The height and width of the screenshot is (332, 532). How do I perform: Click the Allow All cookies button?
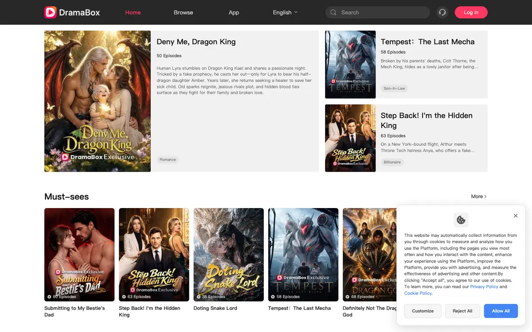[x=501, y=311]
